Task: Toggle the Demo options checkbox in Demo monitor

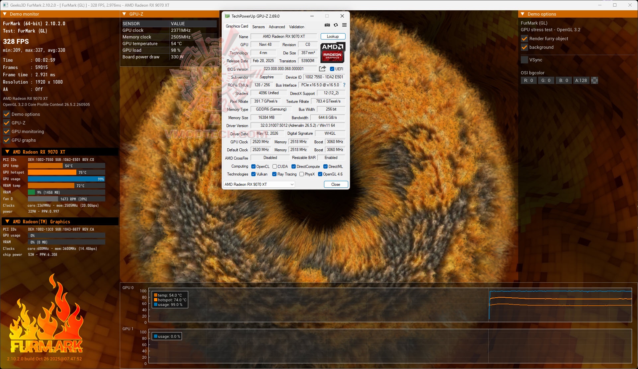Action: coord(6,114)
